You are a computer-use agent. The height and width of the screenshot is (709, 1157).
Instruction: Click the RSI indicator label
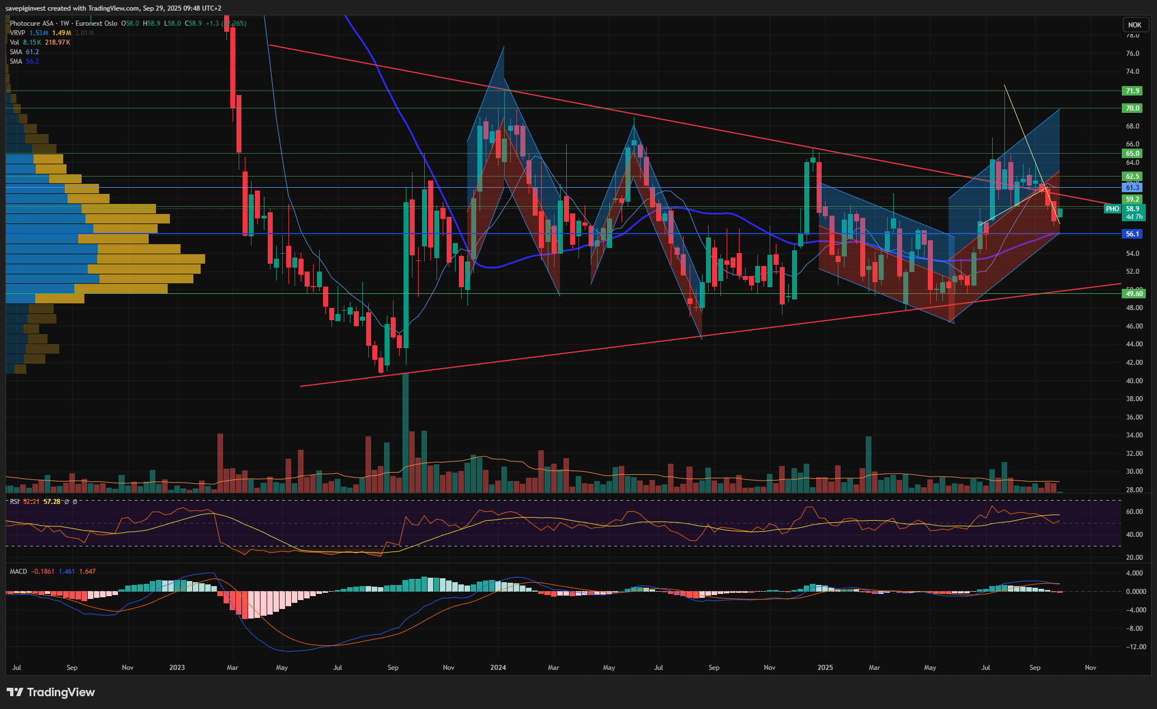14,502
